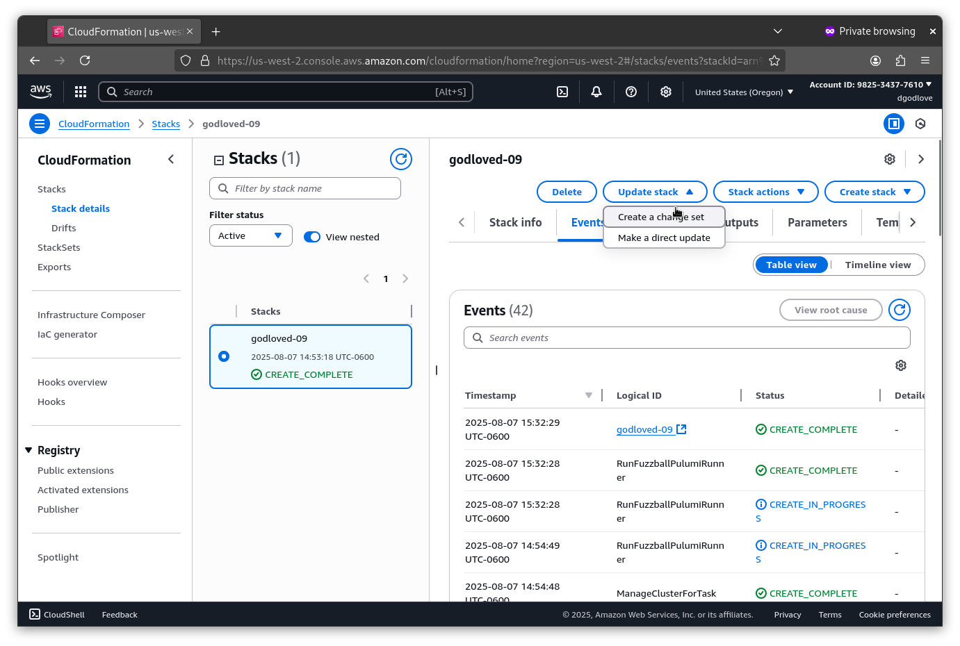Click the help question mark icon
Image resolution: width=960 pixels, height=646 pixels.
click(631, 92)
